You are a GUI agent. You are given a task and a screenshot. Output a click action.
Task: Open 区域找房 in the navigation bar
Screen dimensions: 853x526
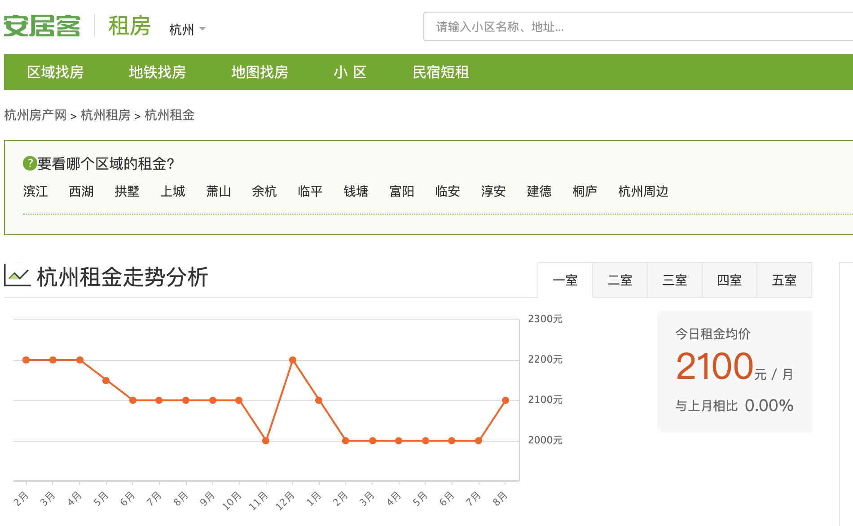click(55, 72)
